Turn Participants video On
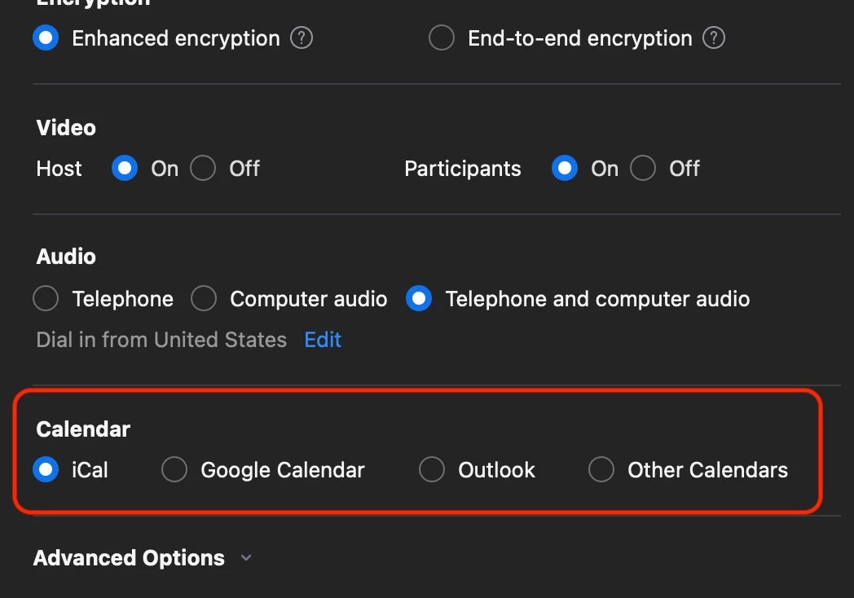854x598 pixels. (565, 169)
